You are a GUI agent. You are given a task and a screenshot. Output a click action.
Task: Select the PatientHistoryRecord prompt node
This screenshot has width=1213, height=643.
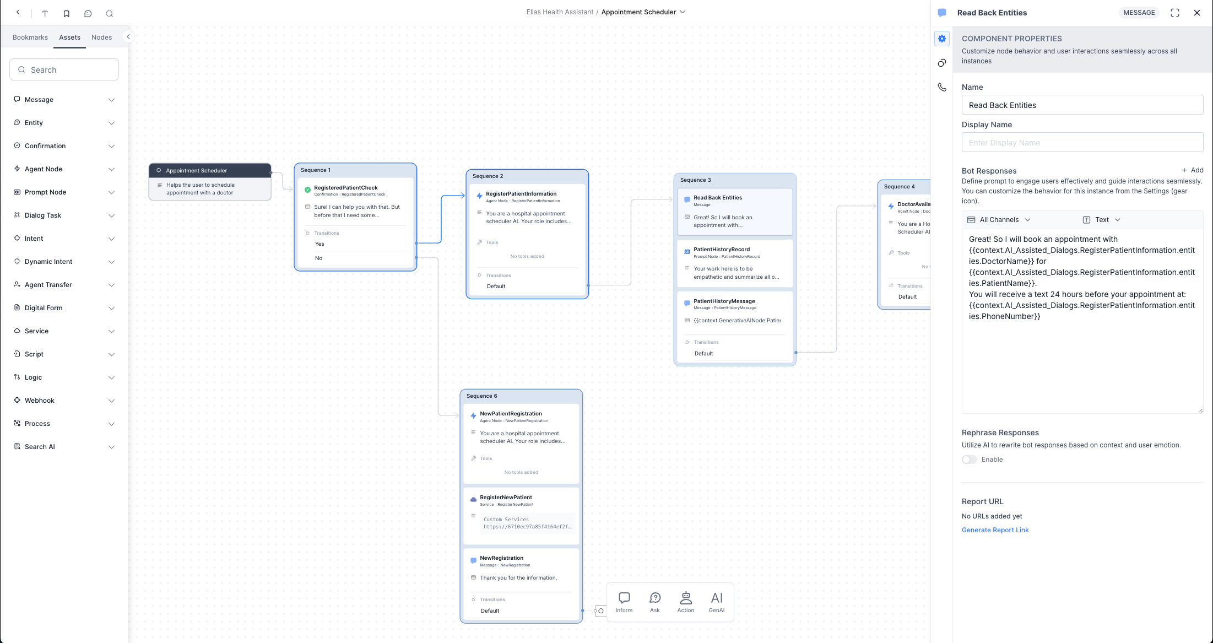click(735, 263)
